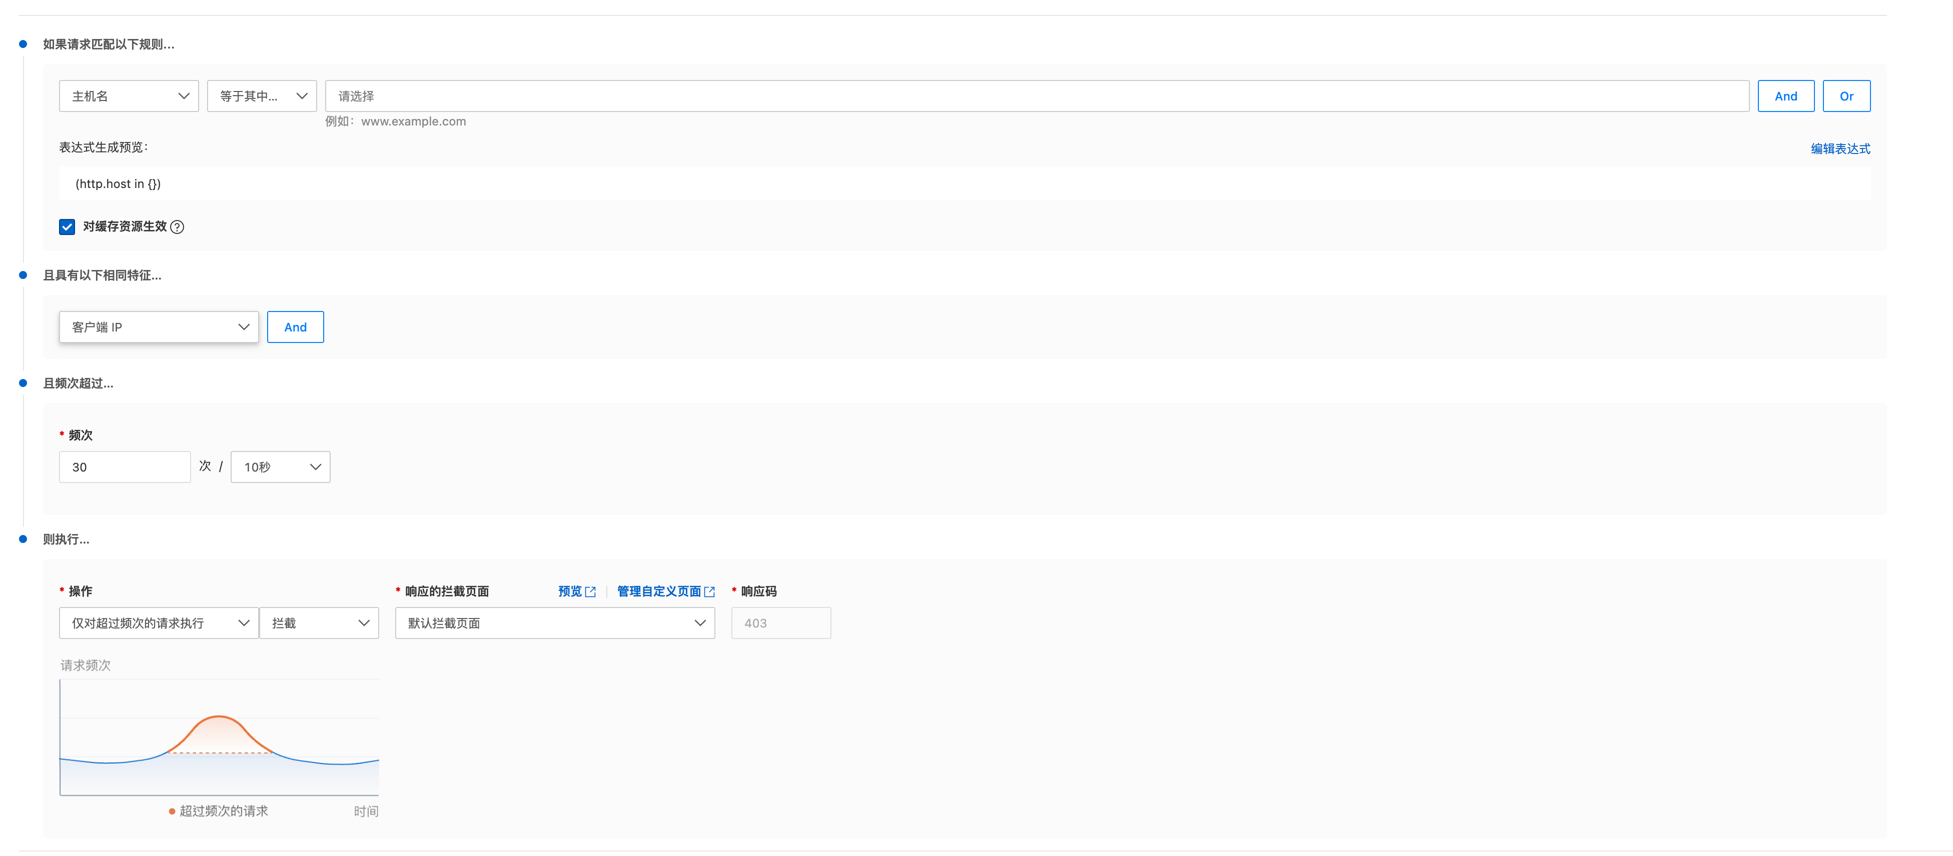Click the Or button in rule row
The image size is (1953, 856).
point(1846,96)
